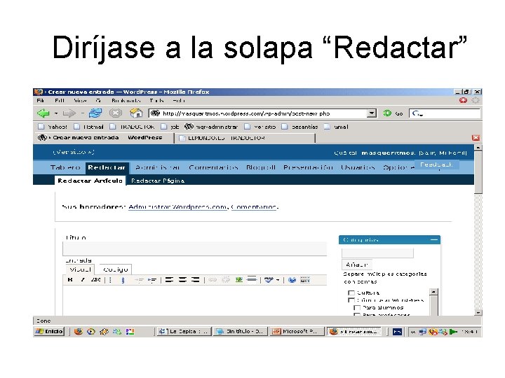Viewport: 505px width, 378px height.
Task: Collapse the Categorías panel
Action: (x=434, y=240)
